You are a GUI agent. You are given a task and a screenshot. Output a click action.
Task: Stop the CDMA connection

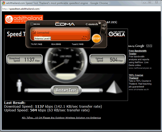pyautogui.click(x=97, y=38)
